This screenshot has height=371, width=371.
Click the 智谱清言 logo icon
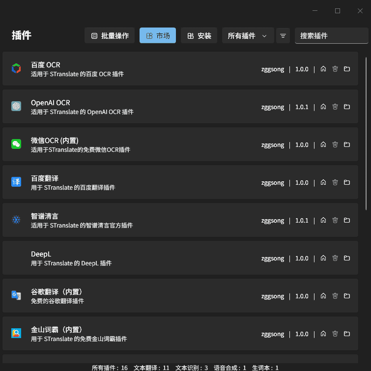click(x=16, y=220)
